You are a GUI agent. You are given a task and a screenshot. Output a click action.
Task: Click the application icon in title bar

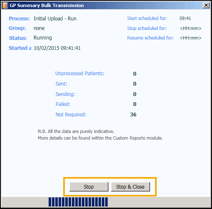(x=5, y=5)
